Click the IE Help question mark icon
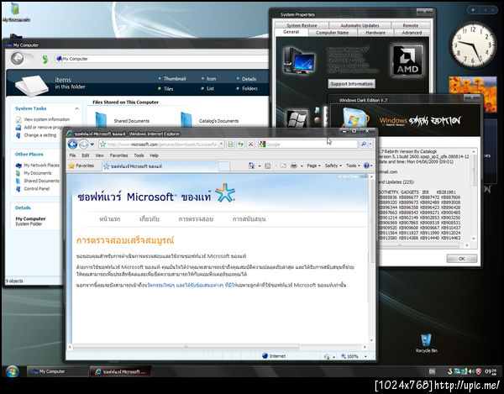This screenshot has width=504, height=394. pos(366,165)
